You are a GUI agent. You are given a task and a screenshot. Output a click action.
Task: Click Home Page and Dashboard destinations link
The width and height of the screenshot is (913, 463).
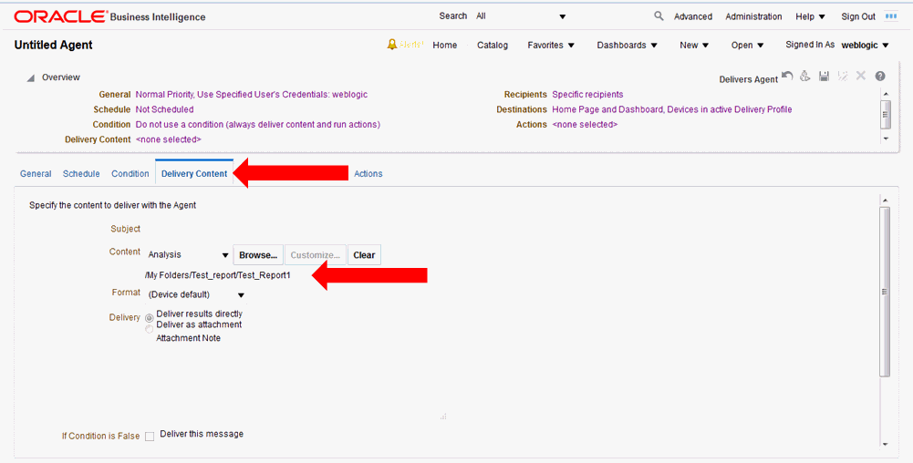[x=672, y=109]
